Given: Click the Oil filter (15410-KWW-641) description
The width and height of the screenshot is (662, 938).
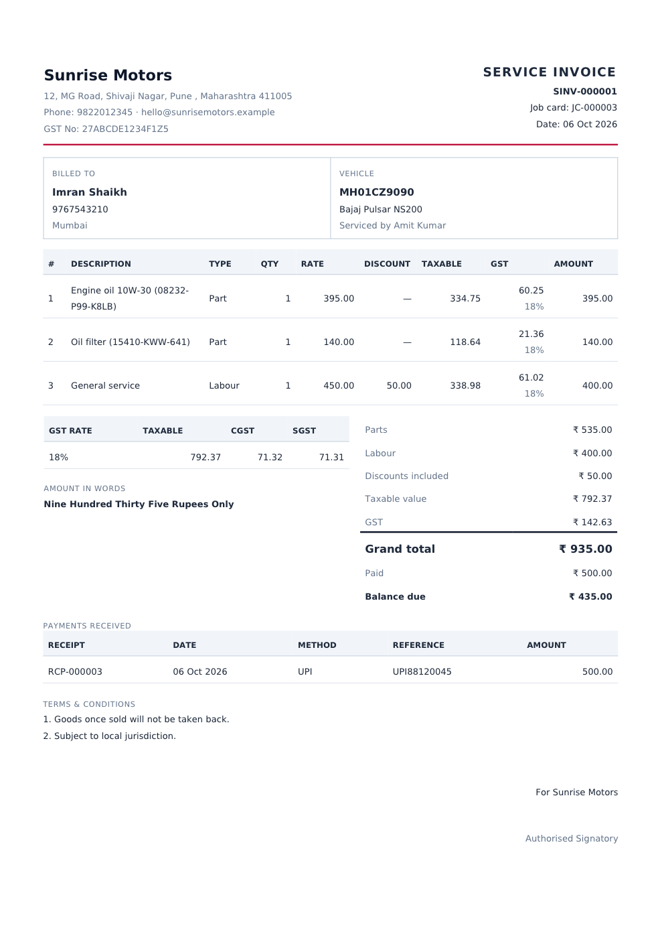Looking at the screenshot, I should pyautogui.click(x=131, y=342).
